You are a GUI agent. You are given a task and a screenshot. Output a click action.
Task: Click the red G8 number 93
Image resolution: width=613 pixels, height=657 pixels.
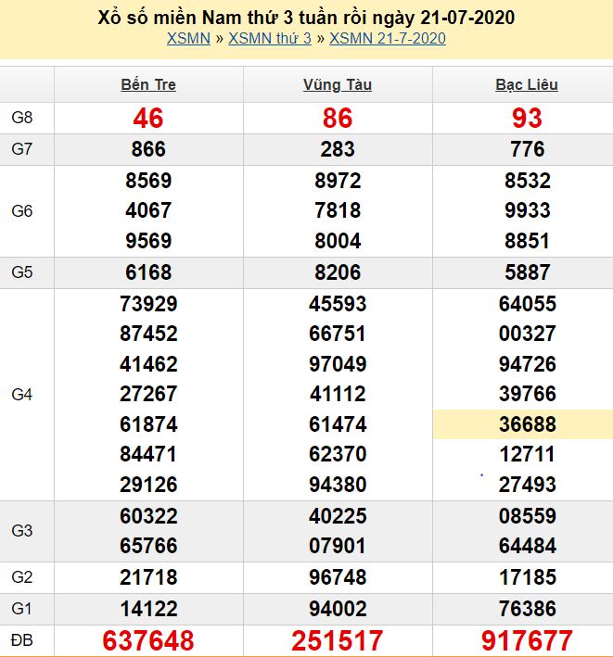coord(527,118)
